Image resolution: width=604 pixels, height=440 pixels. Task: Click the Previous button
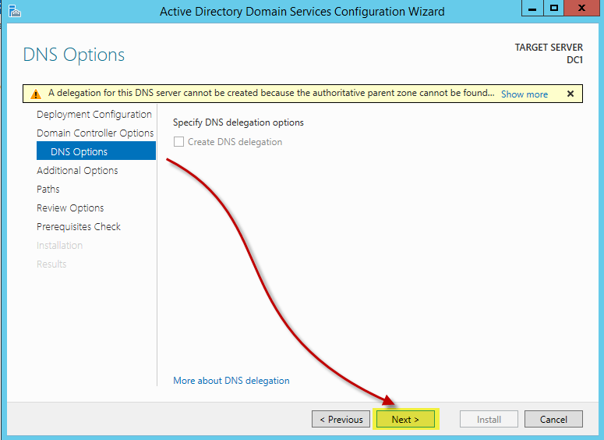point(341,419)
